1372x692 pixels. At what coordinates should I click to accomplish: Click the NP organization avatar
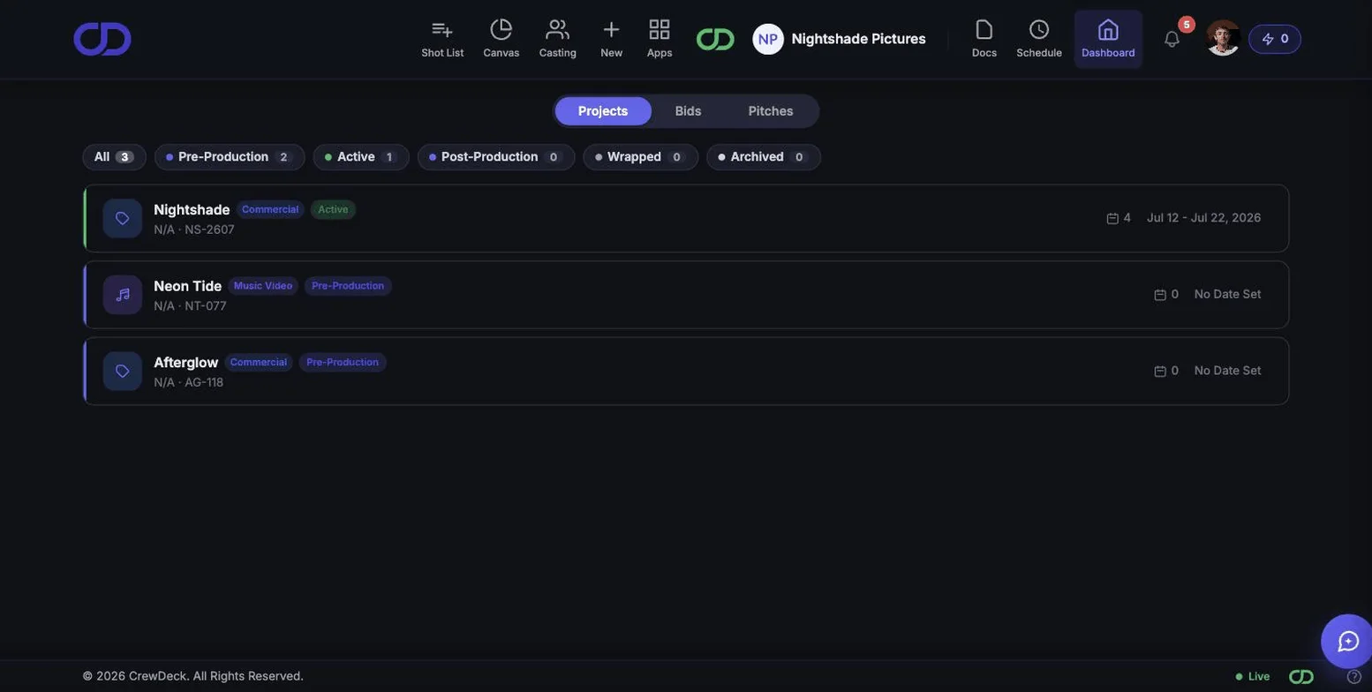click(768, 39)
